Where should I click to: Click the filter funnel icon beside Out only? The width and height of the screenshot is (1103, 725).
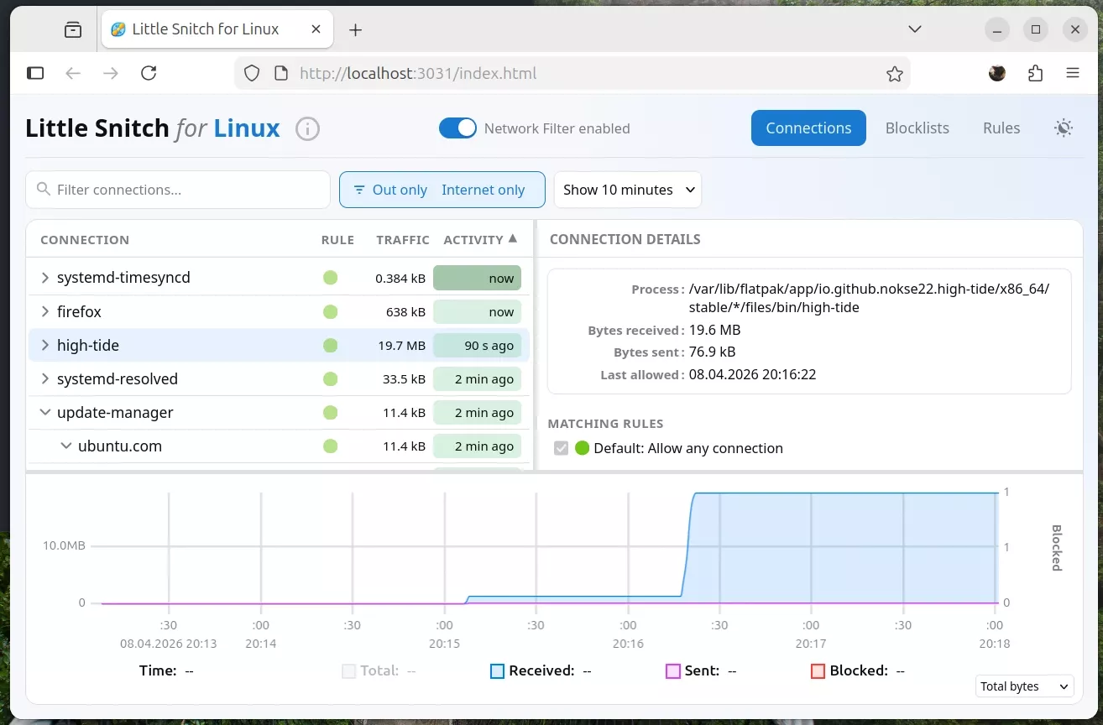pos(359,190)
